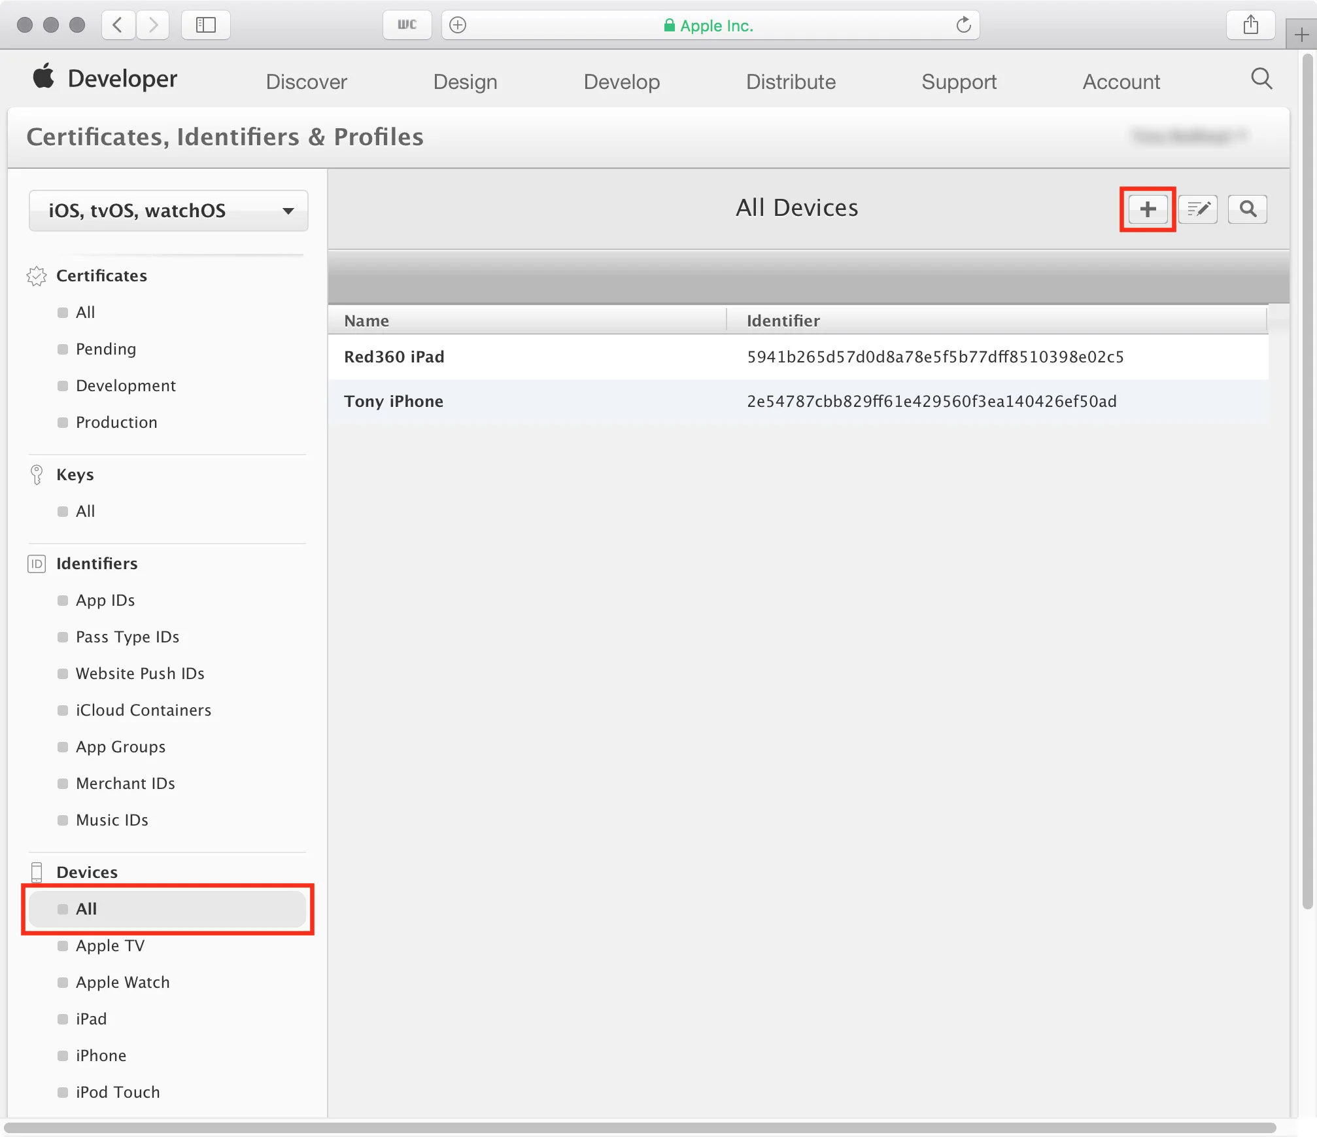The width and height of the screenshot is (1317, 1137).
Task: Click the WC extension toolbar button
Action: pos(407,25)
